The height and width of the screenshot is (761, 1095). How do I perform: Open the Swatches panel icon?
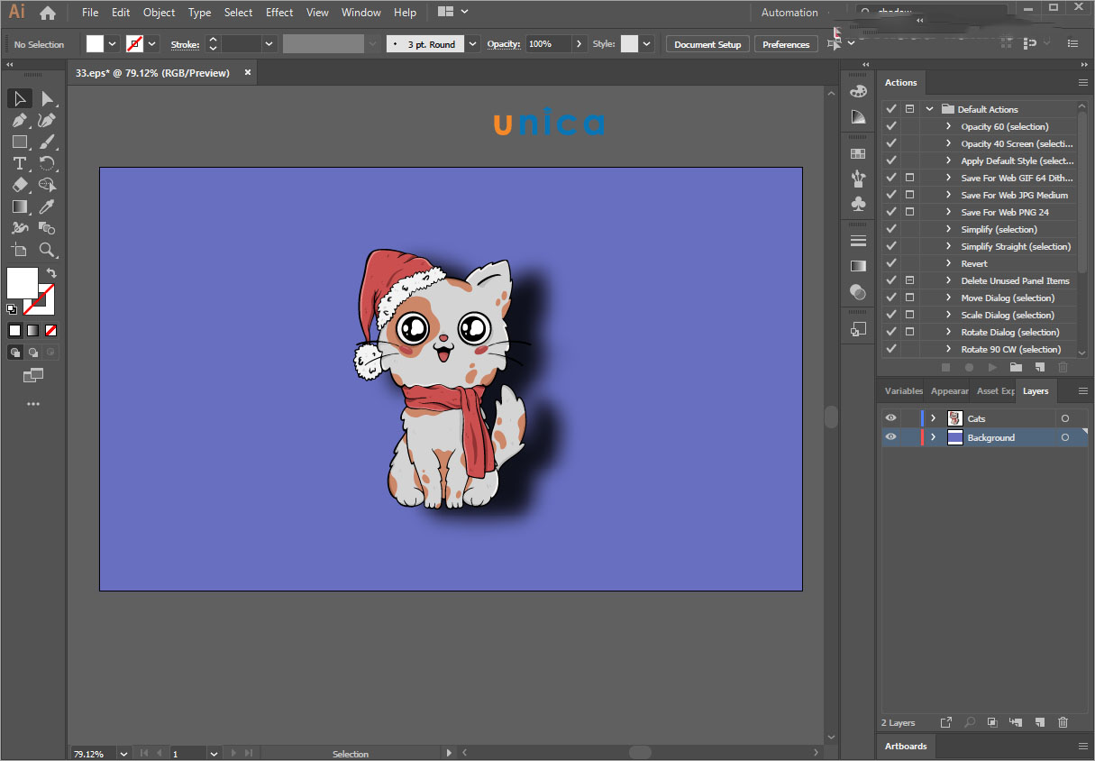click(x=858, y=154)
